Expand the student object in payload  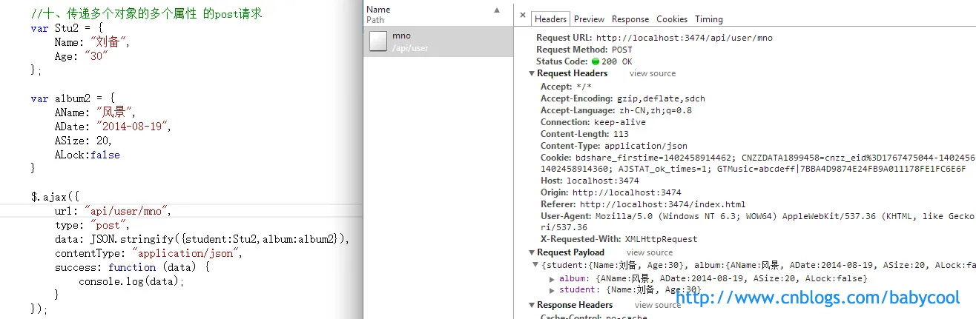click(552, 290)
